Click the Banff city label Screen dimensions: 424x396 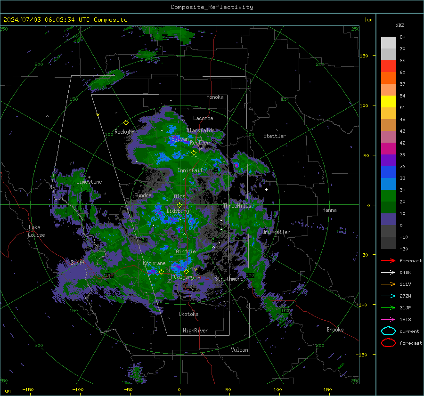(78, 262)
